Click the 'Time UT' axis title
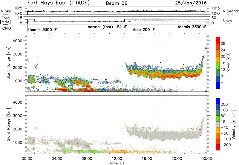 tap(117, 163)
